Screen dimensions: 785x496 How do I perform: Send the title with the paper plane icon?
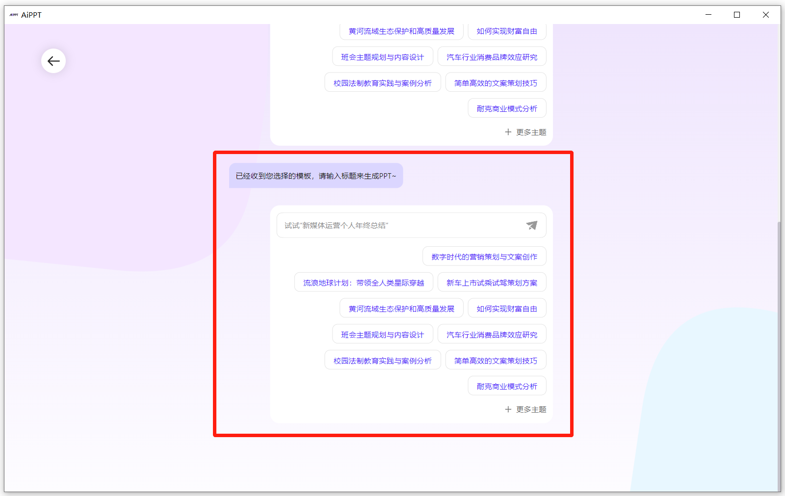[x=532, y=225]
